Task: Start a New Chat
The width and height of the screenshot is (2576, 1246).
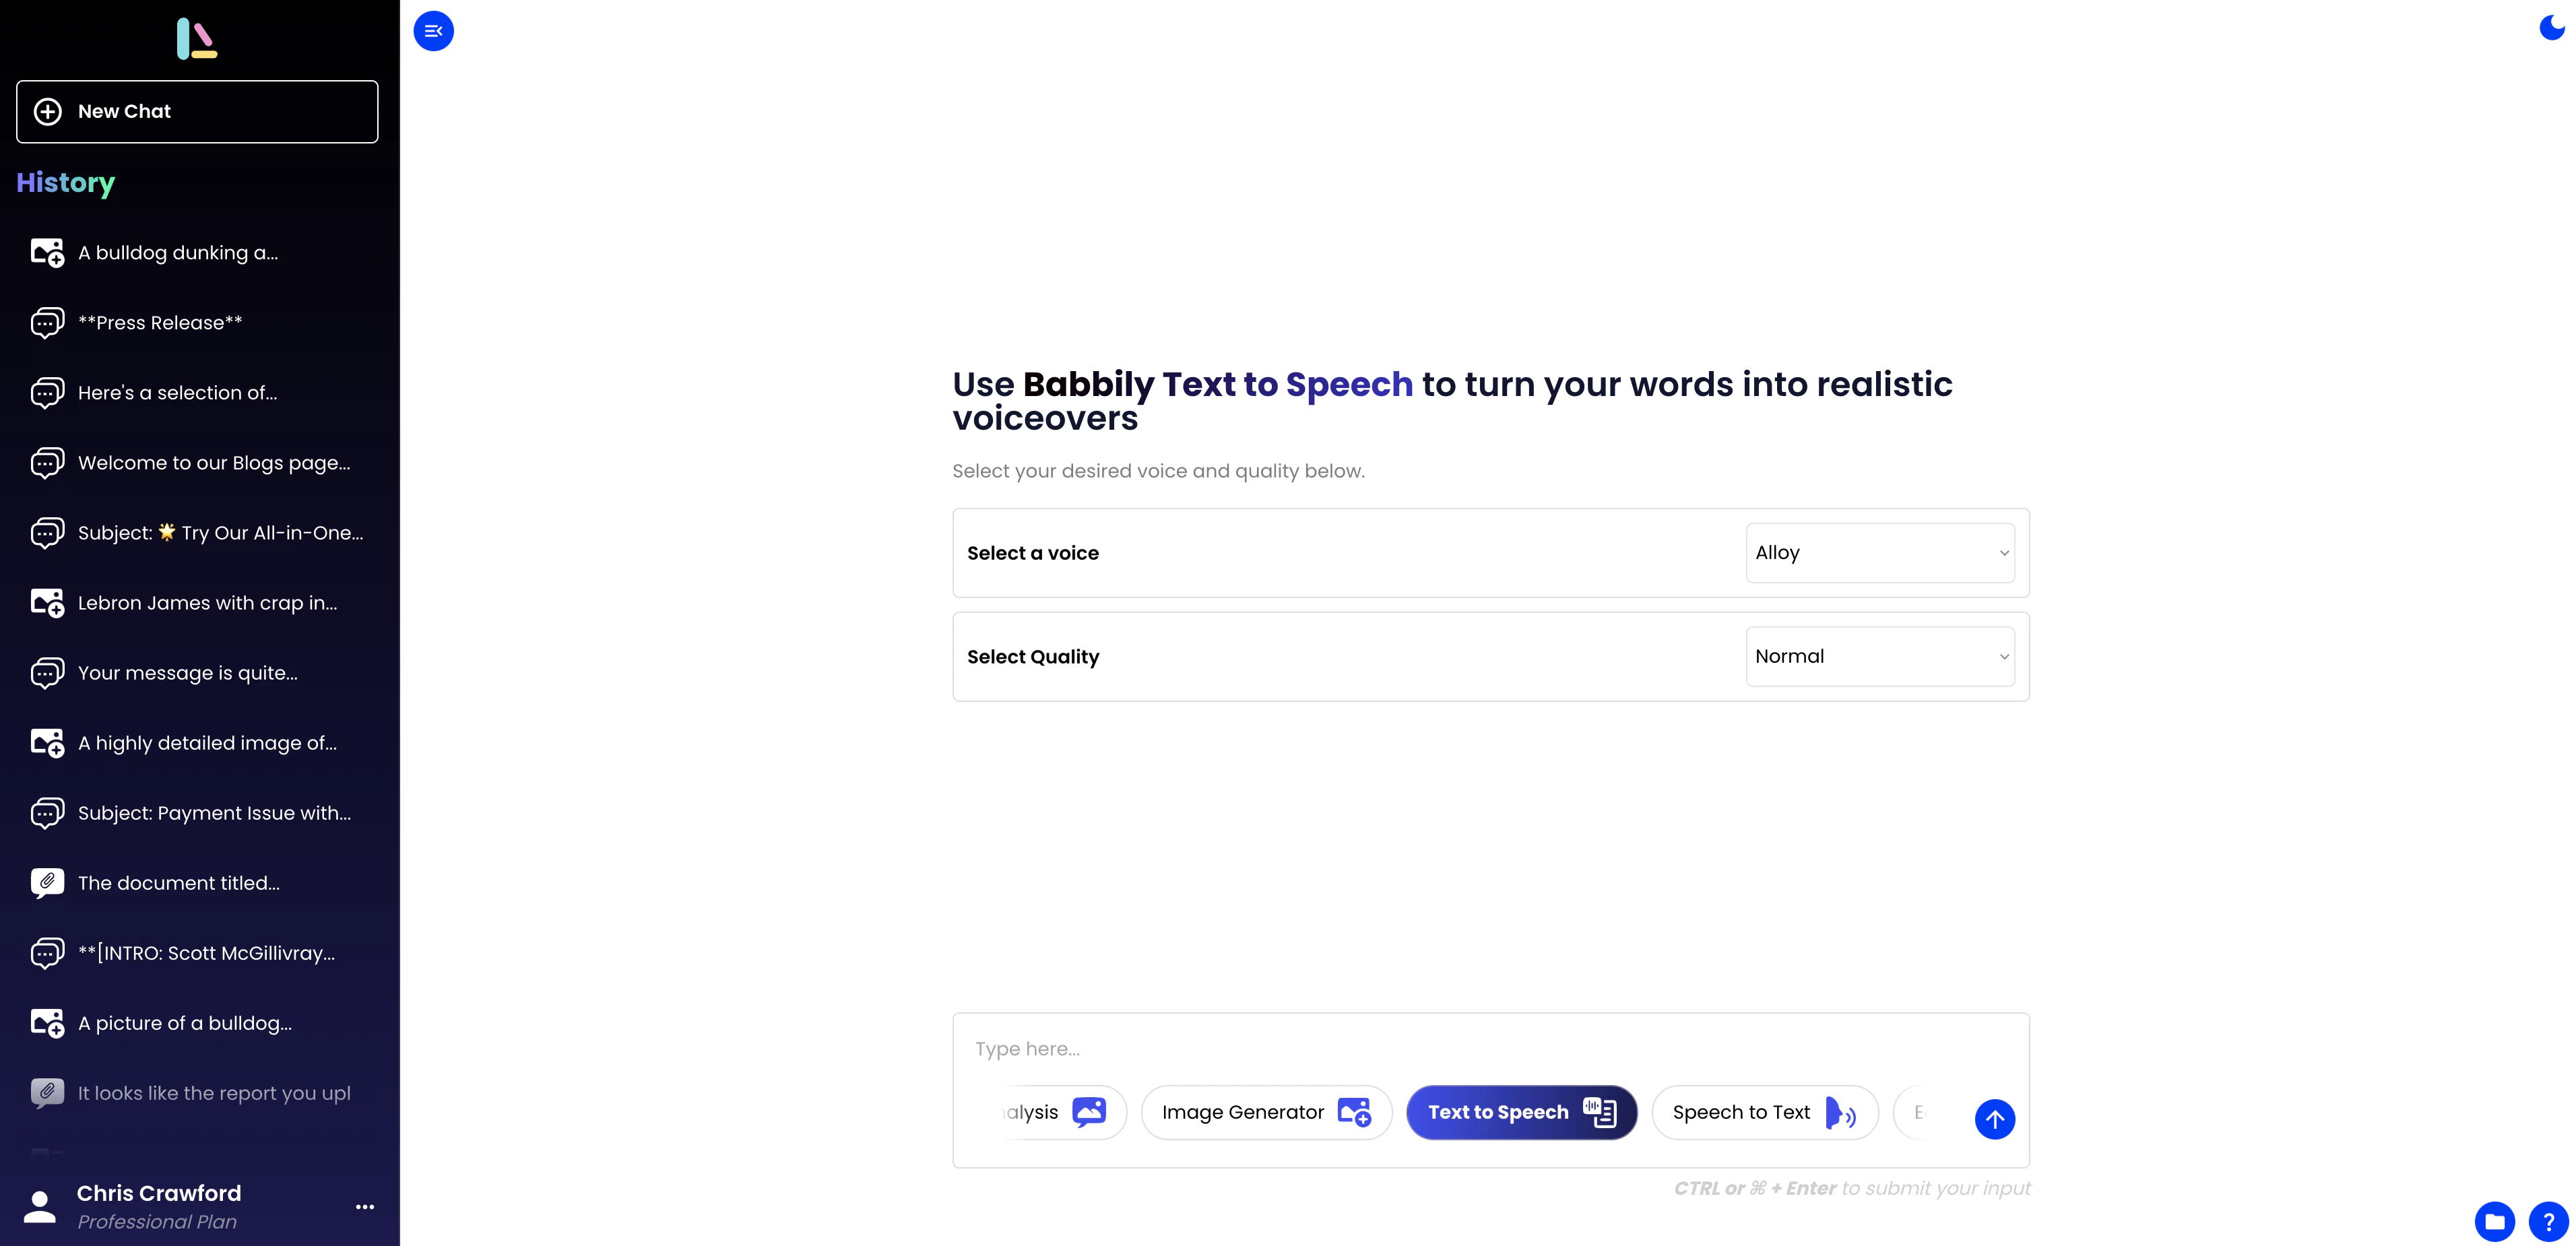Action: 197,112
